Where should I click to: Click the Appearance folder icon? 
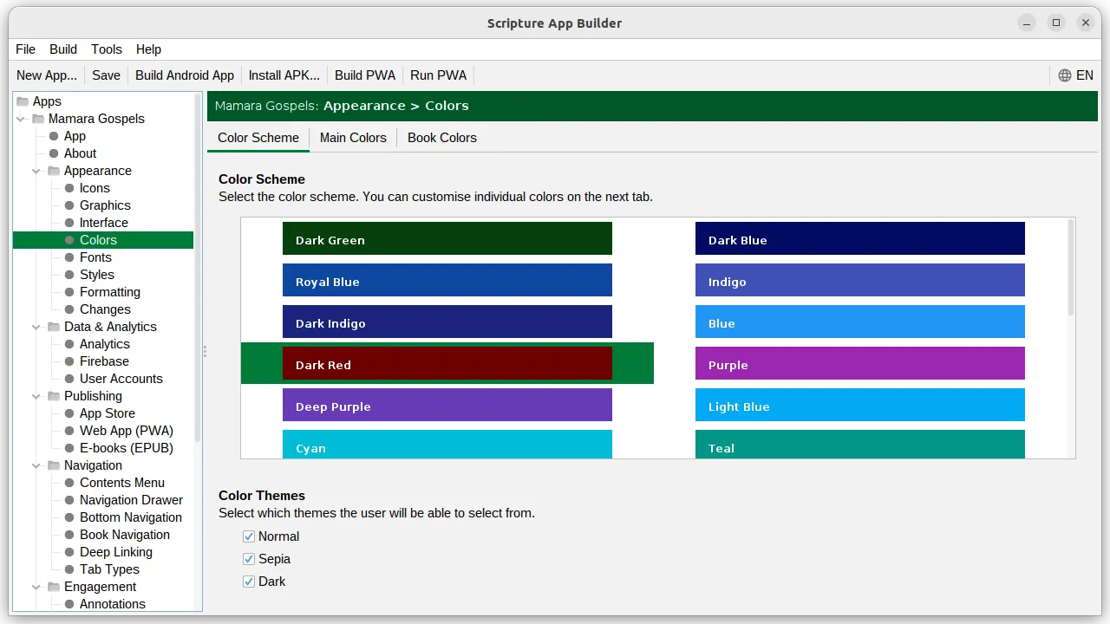54,171
